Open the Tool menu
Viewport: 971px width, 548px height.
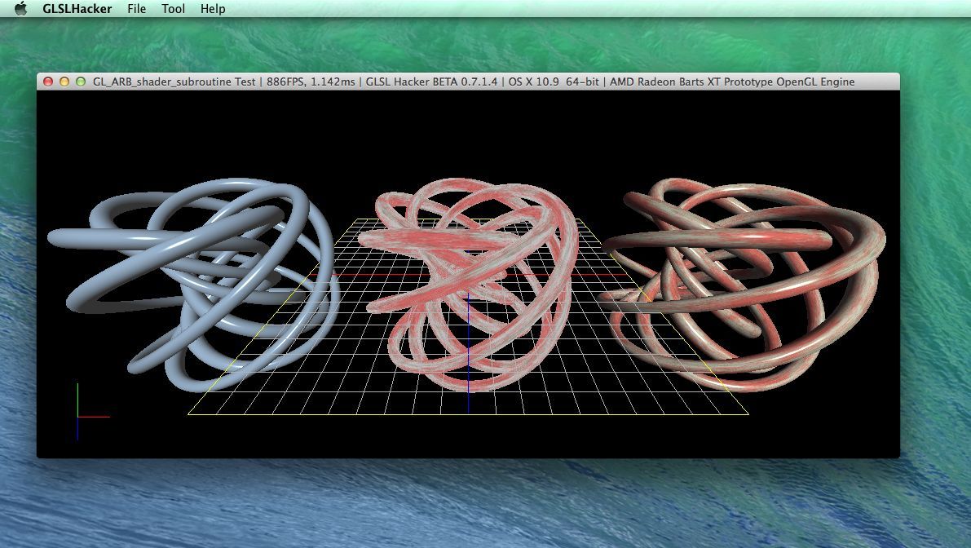coord(174,9)
